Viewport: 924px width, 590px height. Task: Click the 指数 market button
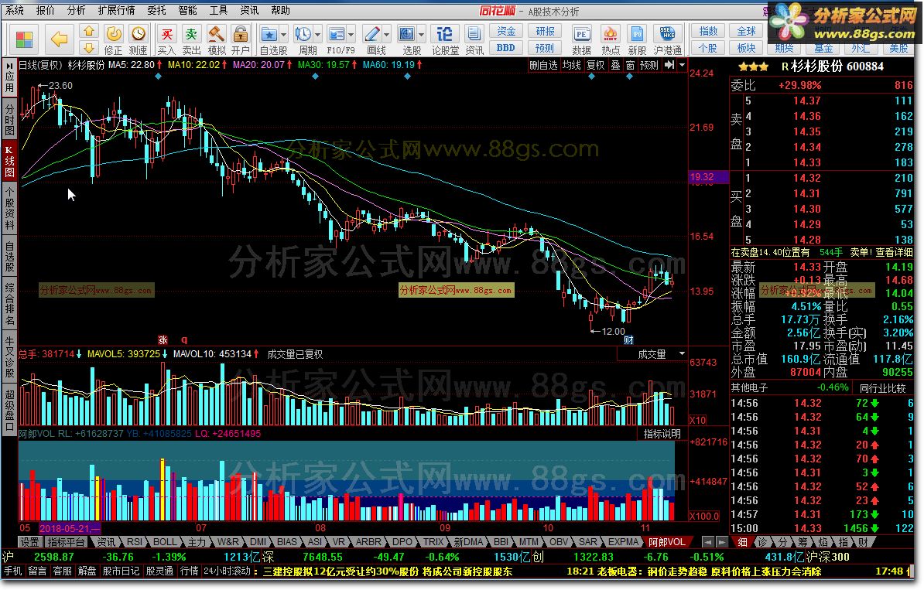pos(708,31)
